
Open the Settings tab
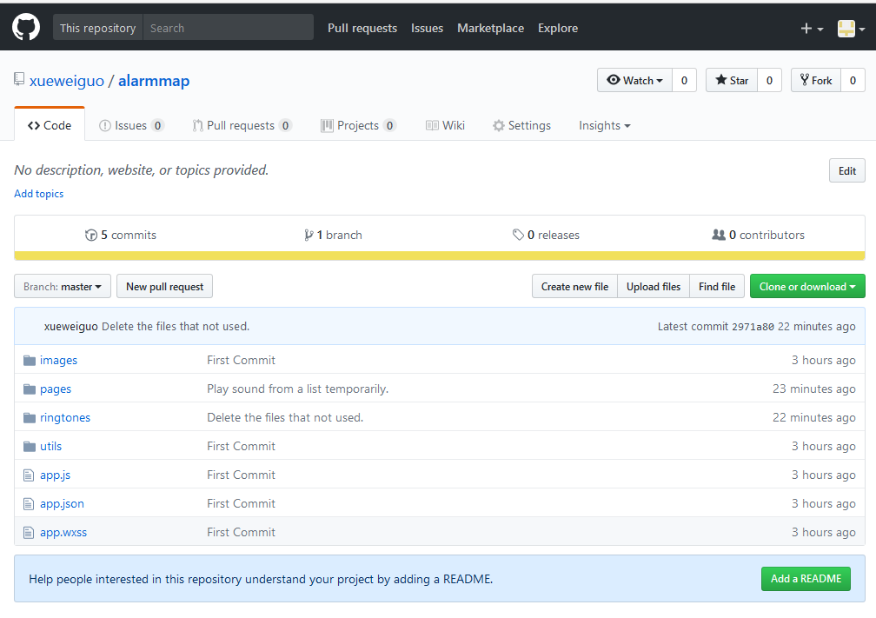point(521,125)
